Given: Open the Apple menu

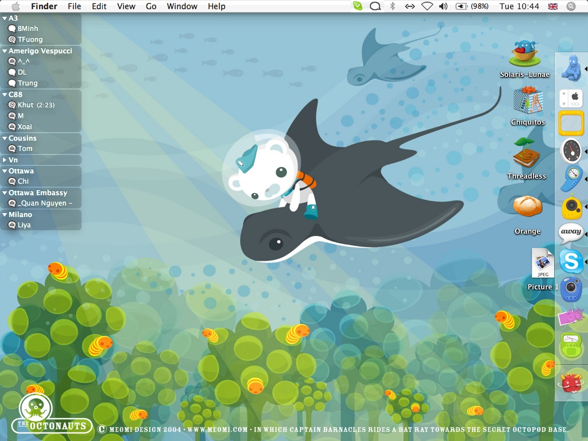Looking at the screenshot, I should (16, 6).
